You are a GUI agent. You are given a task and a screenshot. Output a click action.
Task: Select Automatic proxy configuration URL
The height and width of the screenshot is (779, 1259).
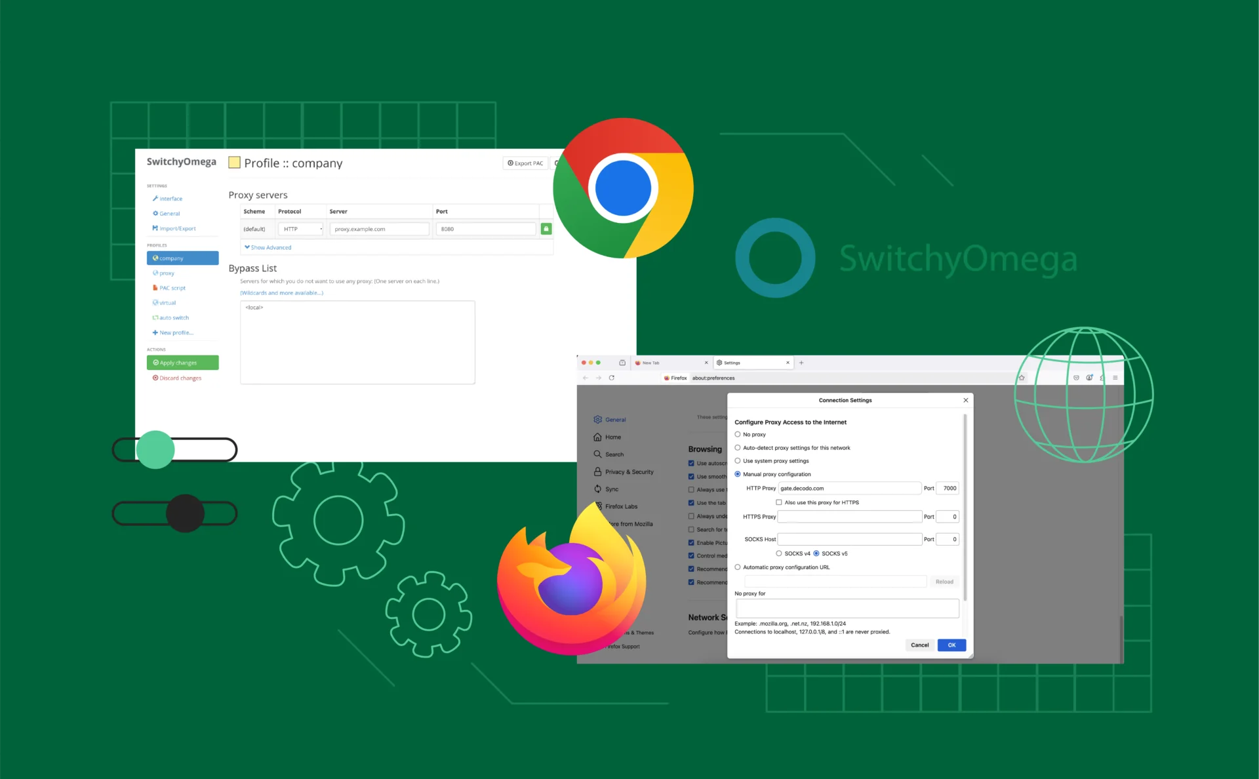pyautogui.click(x=738, y=567)
